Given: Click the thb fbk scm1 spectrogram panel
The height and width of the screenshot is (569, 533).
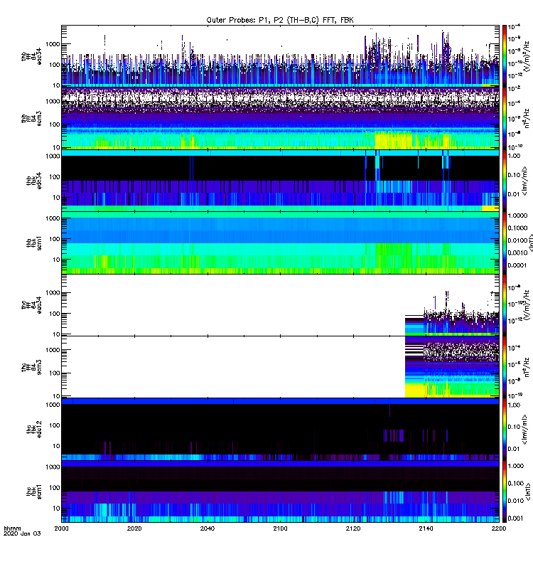Looking at the screenshot, I should 280,243.
